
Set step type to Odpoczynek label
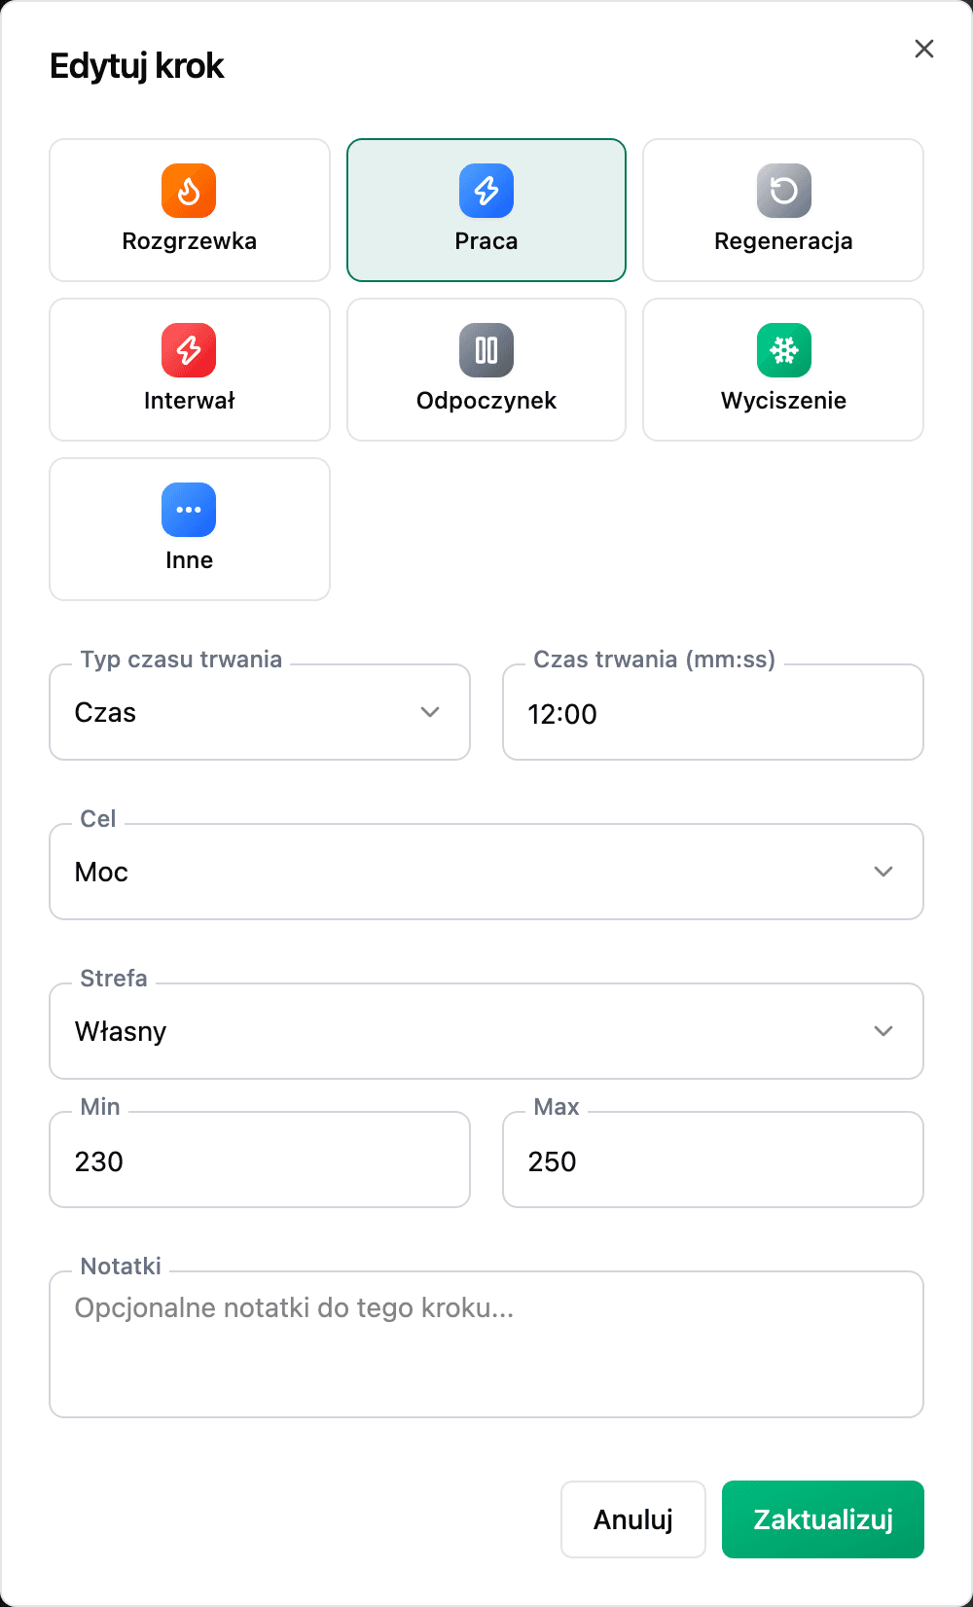pyautogui.click(x=486, y=401)
